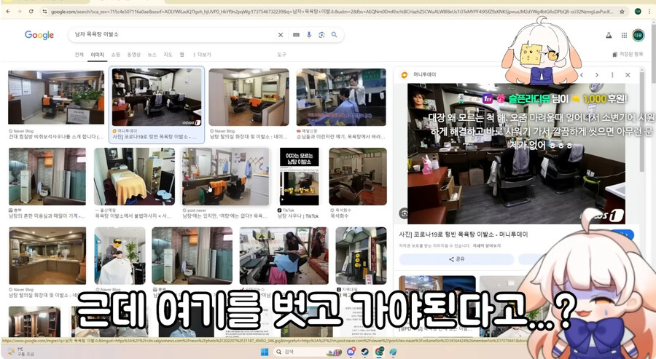Open 울산매일 massage bed thumbnail

pos(134,176)
